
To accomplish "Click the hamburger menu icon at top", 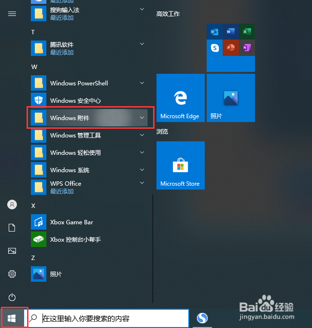I will coord(12,14).
